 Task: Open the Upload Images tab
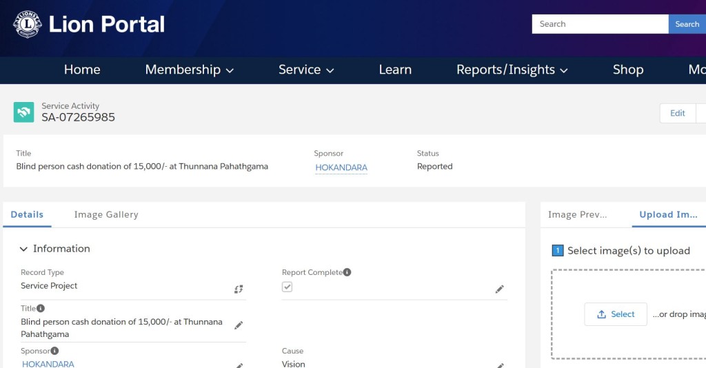(x=668, y=214)
